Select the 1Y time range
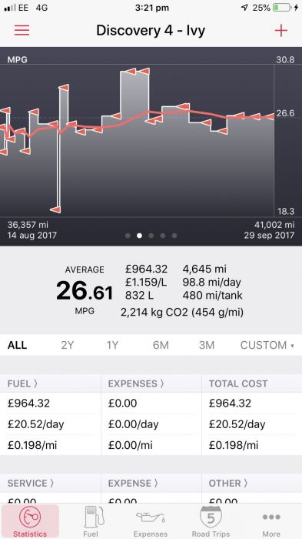 pyautogui.click(x=112, y=345)
